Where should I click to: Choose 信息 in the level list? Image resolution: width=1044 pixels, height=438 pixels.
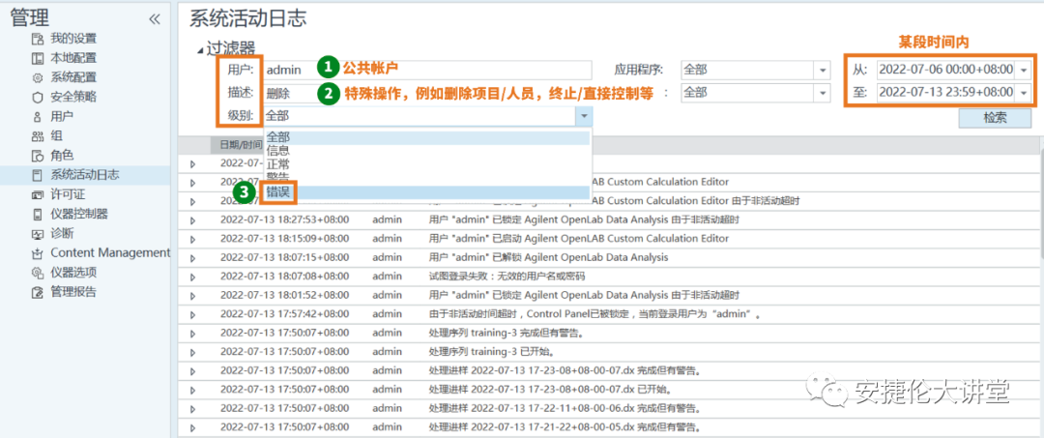(278, 151)
